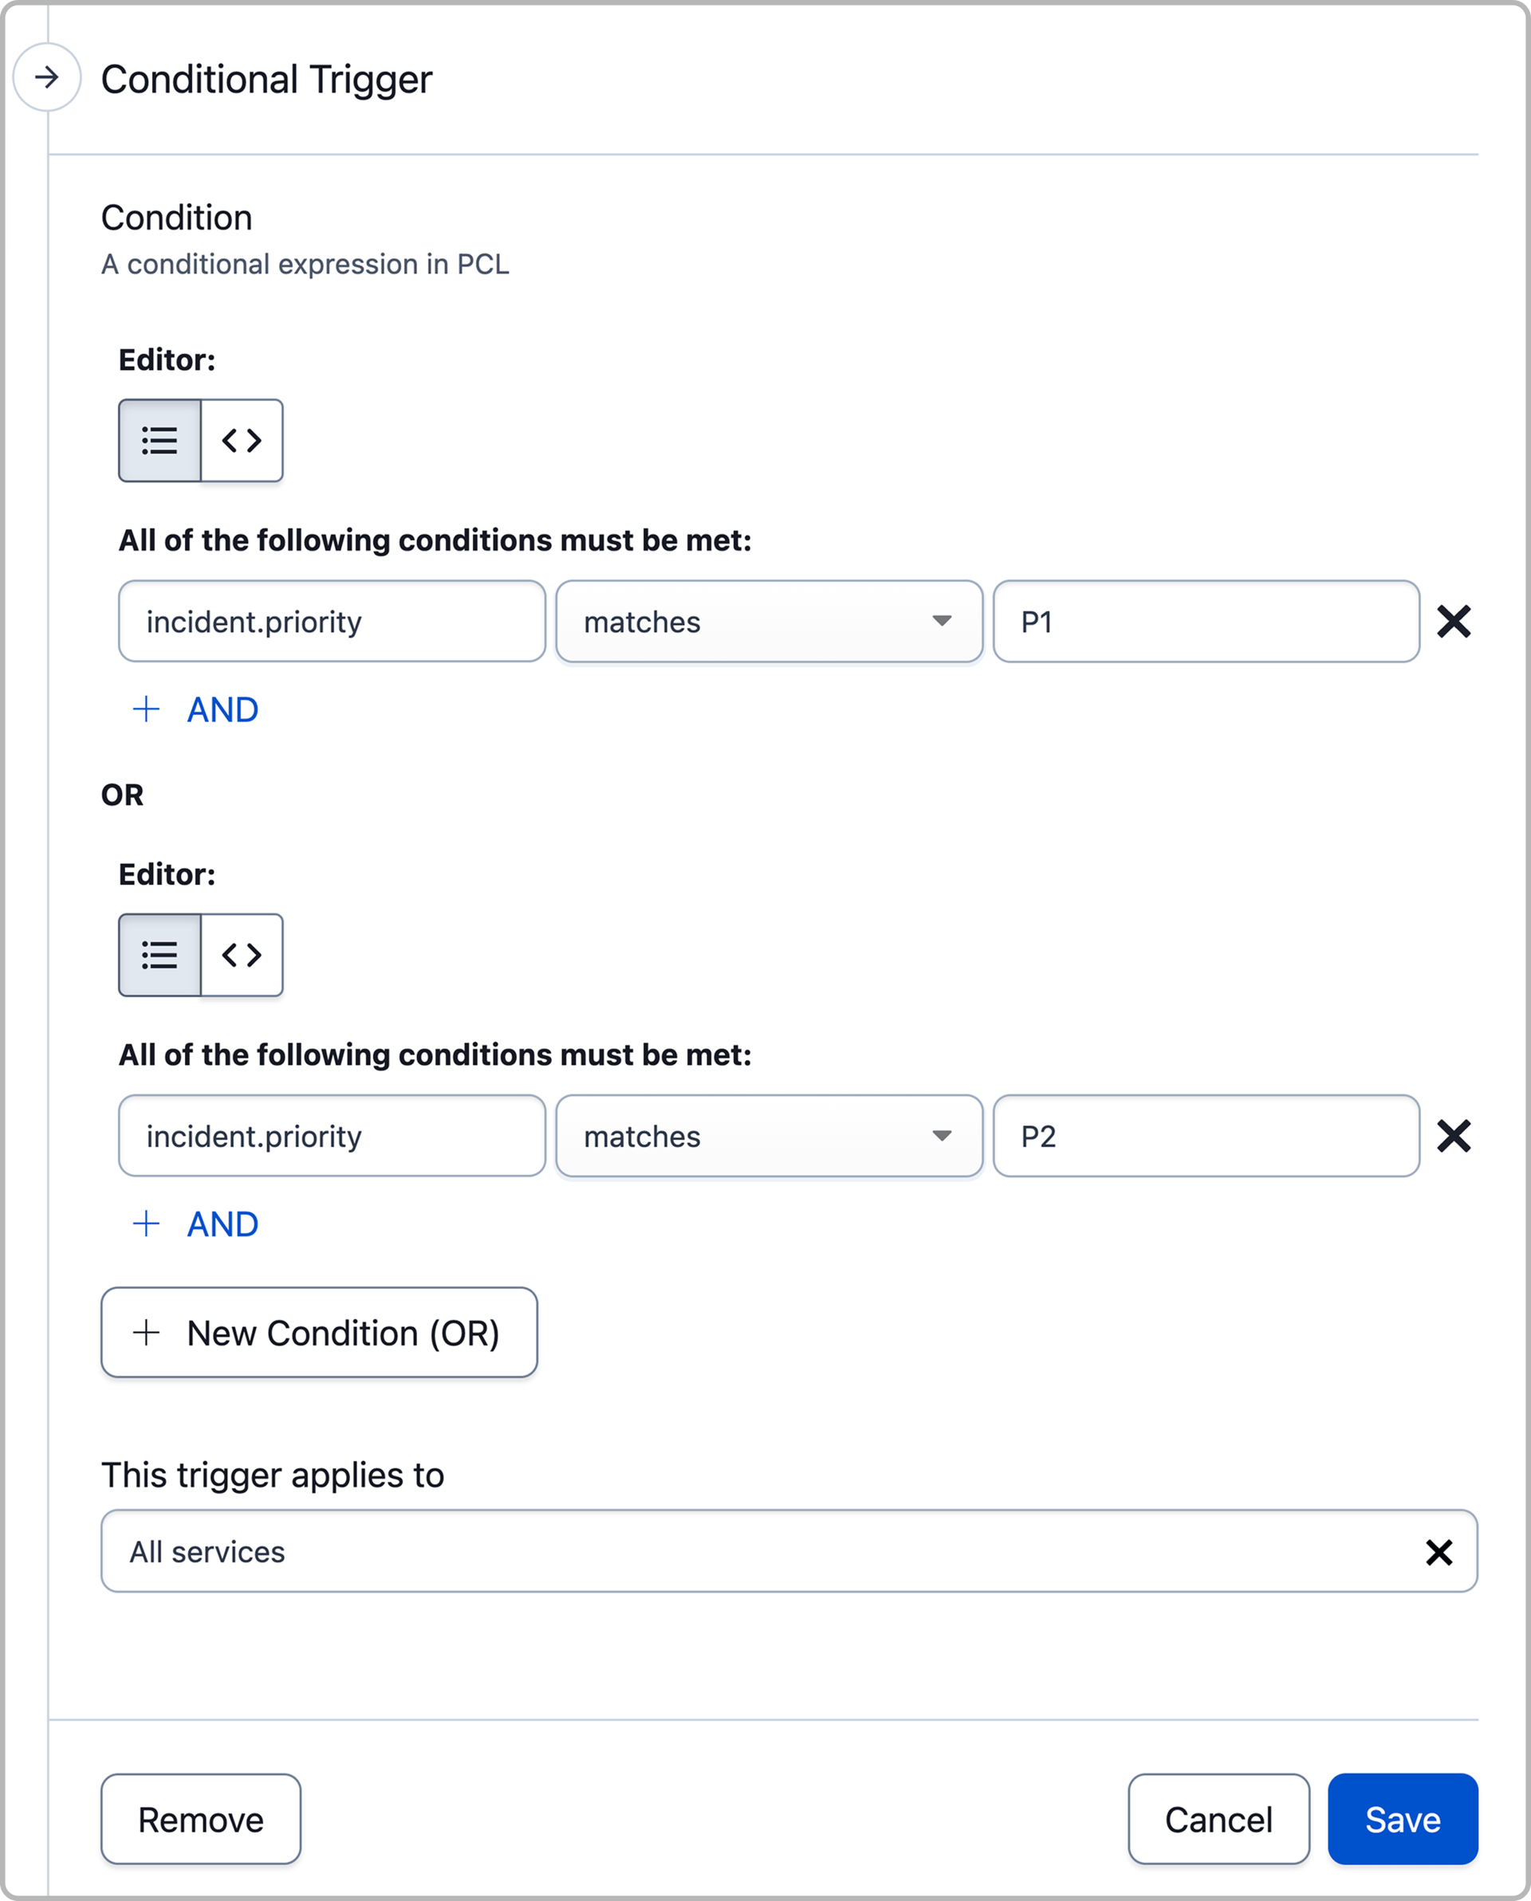Open the matches operator dropdown for P1

point(768,622)
